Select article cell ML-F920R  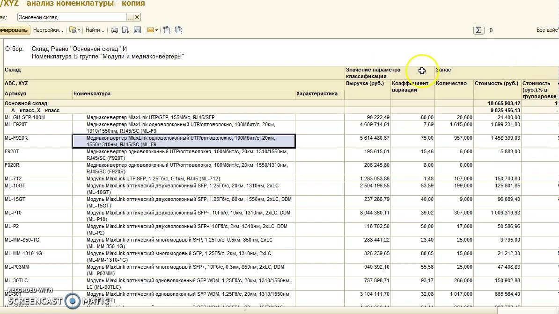(x=38, y=141)
